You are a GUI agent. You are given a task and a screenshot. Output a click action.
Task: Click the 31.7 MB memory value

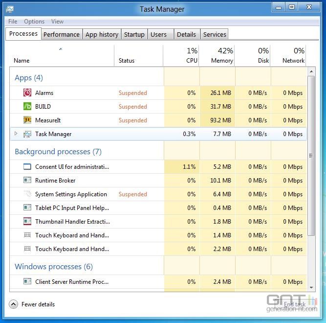coord(220,107)
